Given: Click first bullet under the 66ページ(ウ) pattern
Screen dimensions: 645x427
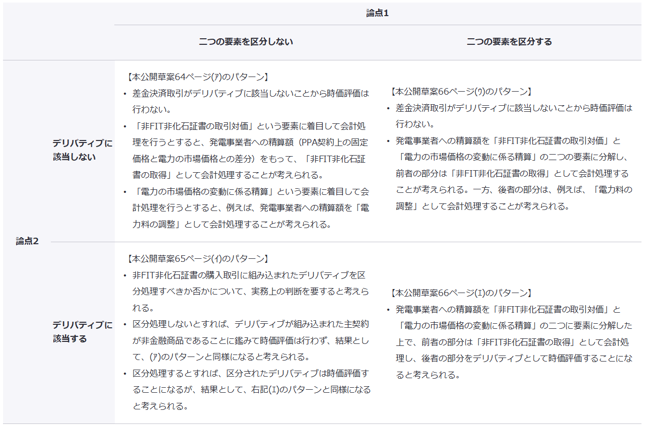Looking at the screenshot, I should (514, 116).
